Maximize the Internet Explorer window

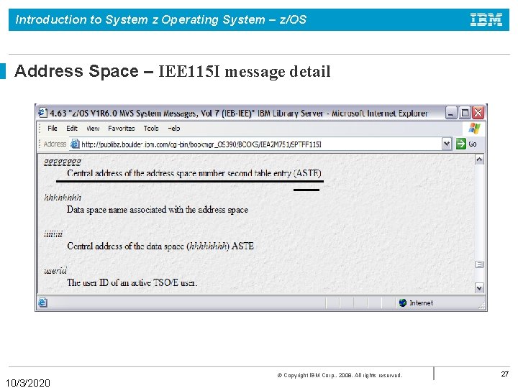pyautogui.click(x=465, y=113)
